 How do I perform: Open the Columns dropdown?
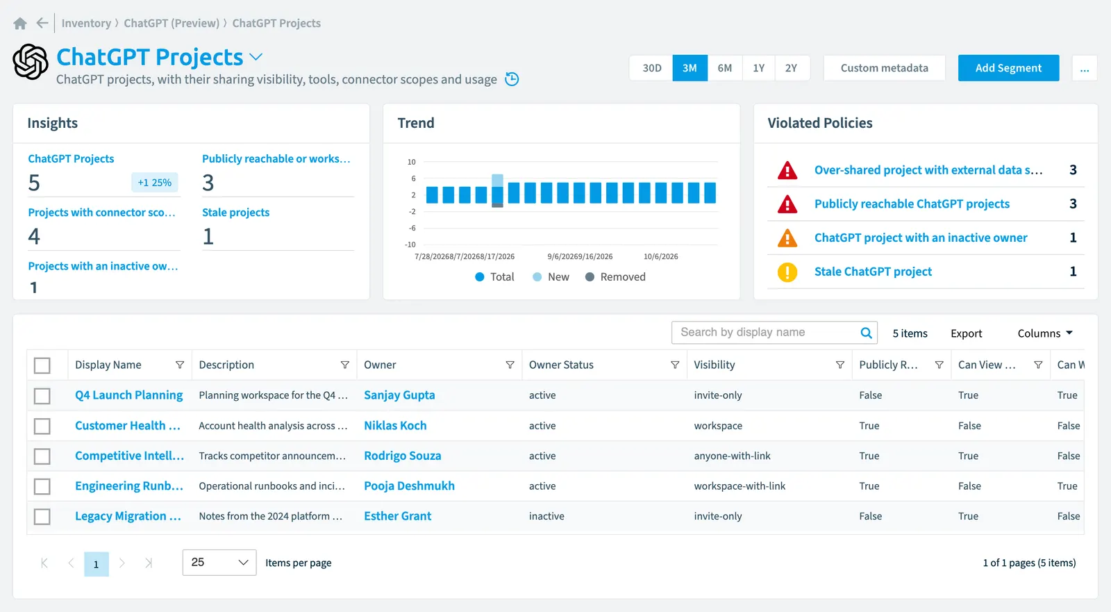pos(1045,333)
